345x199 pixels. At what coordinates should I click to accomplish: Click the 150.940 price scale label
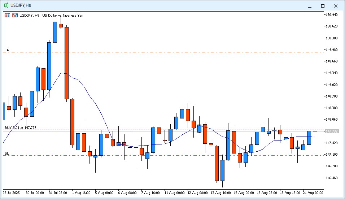click(332, 15)
